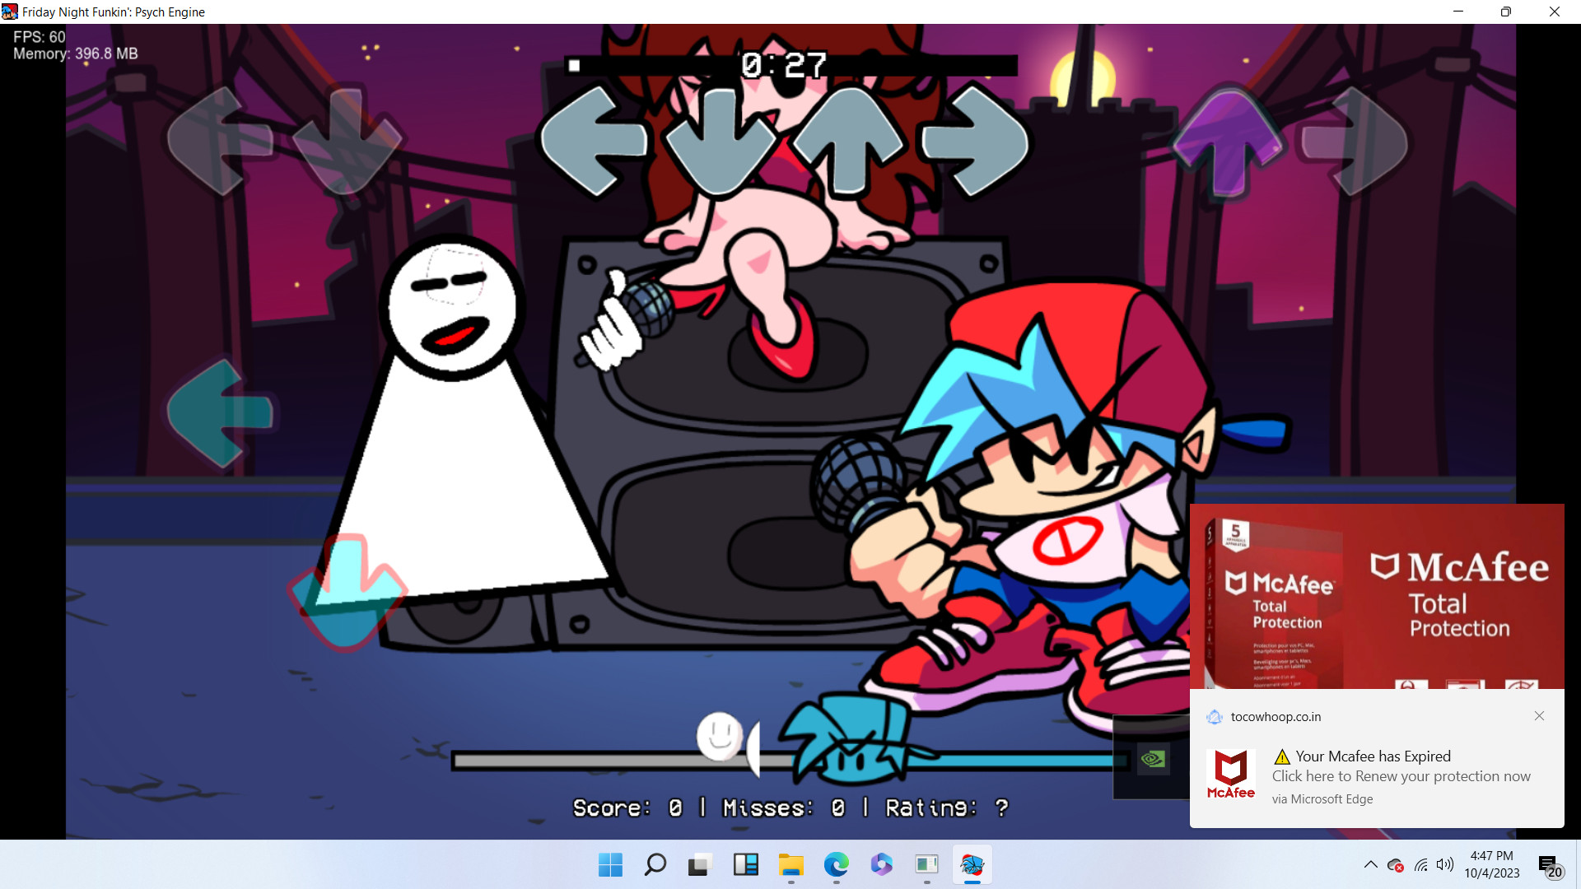Click the opponent's faded right arrow receptor
1581x889 pixels.
[1355, 142]
